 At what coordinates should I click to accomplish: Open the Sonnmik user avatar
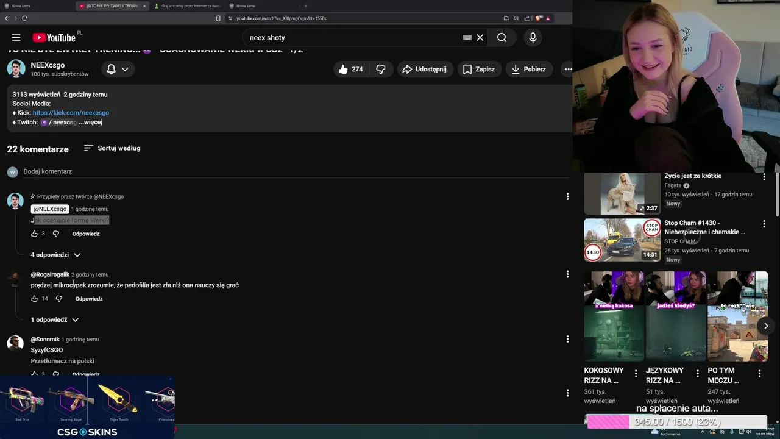click(15, 343)
